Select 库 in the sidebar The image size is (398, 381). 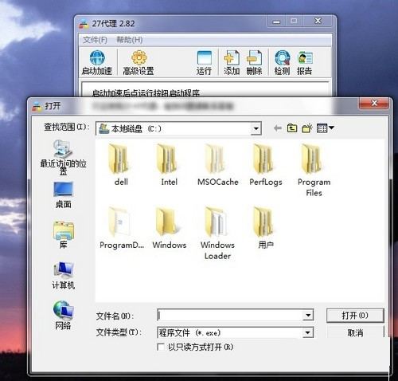pyautogui.click(x=63, y=235)
